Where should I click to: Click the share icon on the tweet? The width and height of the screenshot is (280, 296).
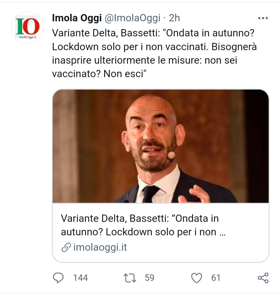(263, 278)
